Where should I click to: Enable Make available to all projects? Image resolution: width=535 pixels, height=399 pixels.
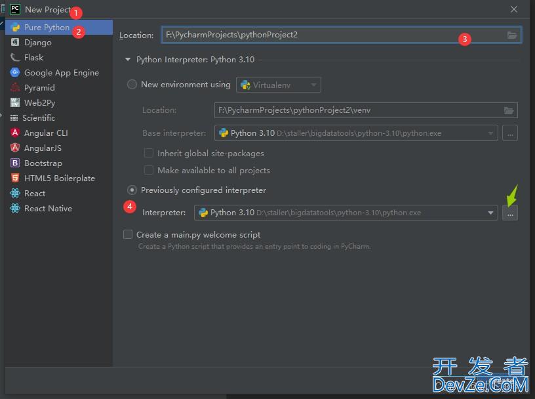pos(149,170)
